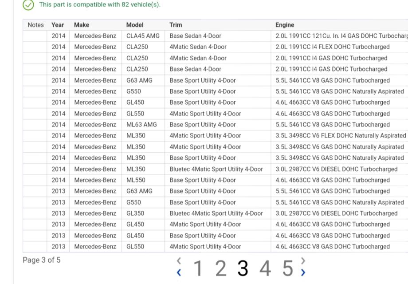Click the Year column header

(58, 25)
